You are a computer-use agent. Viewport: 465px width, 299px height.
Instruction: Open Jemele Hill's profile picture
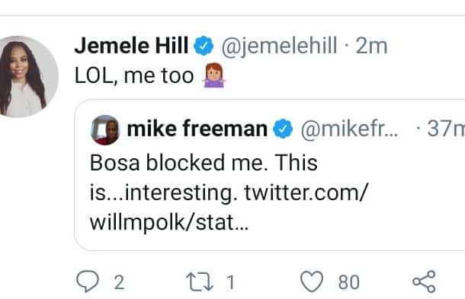click(27, 77)
